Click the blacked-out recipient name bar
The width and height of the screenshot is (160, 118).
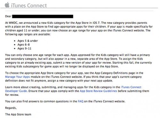[x=43, y=16]
